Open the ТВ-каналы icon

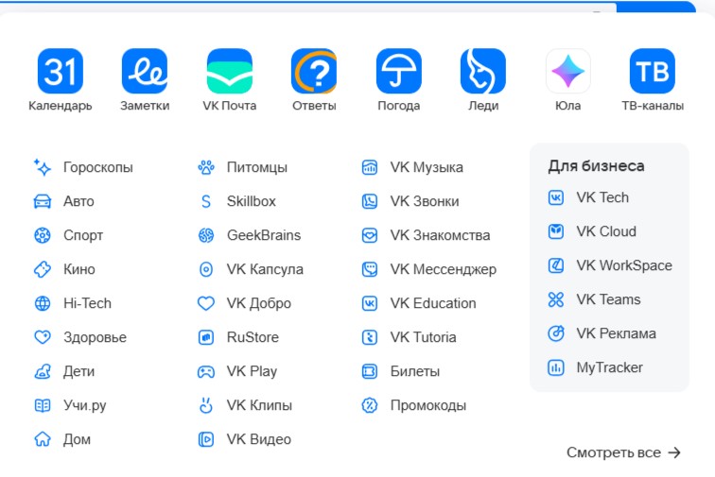tap(653, 71)
